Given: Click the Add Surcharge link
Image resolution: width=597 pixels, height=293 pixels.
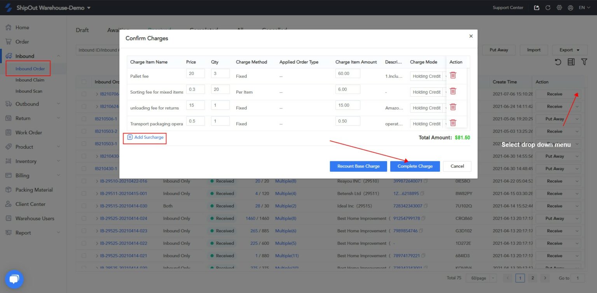Looking at the screenshot, I should click(144, 138).
